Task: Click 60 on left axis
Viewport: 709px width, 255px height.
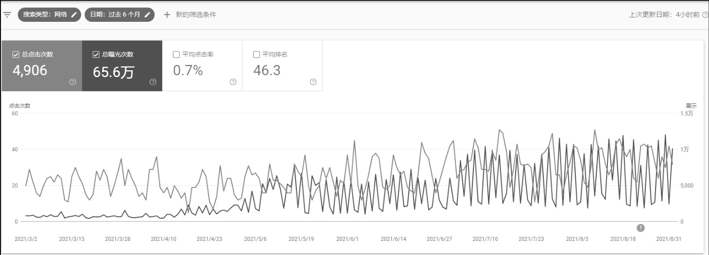Action: [x=15, y=113]
